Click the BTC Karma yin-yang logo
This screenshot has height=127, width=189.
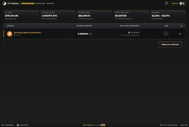[4, 4]
